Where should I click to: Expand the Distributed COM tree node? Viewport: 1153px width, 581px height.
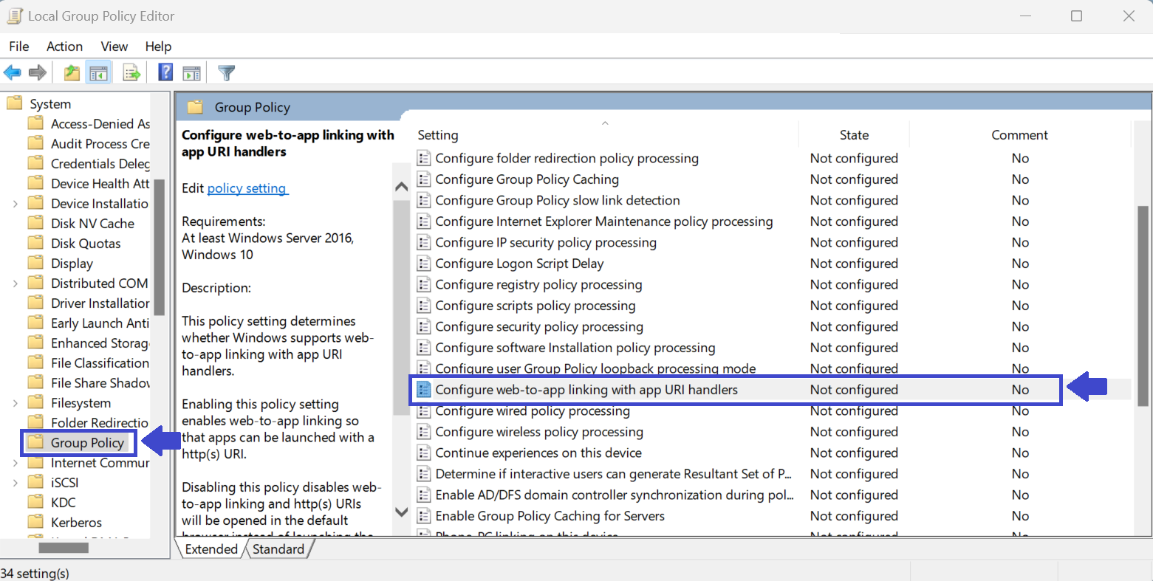click(x=16, y=283)
